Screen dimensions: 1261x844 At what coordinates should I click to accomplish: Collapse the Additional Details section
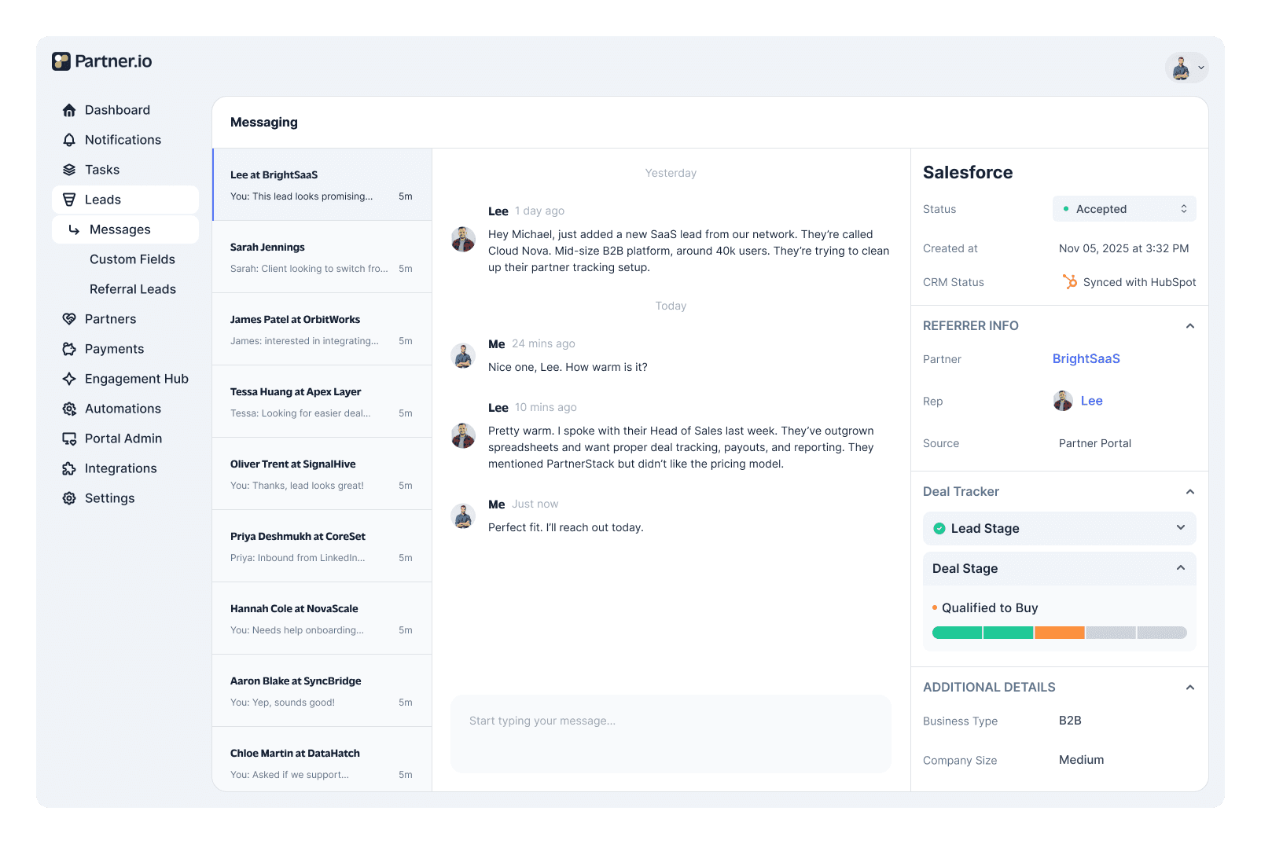[1190, 688]
